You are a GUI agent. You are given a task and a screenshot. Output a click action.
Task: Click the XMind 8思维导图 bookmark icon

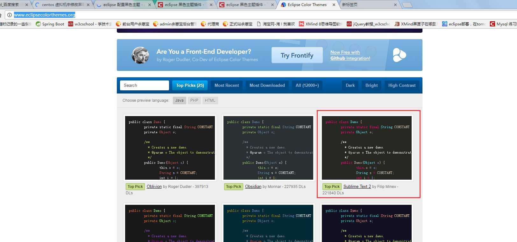(x=301, y=24)
